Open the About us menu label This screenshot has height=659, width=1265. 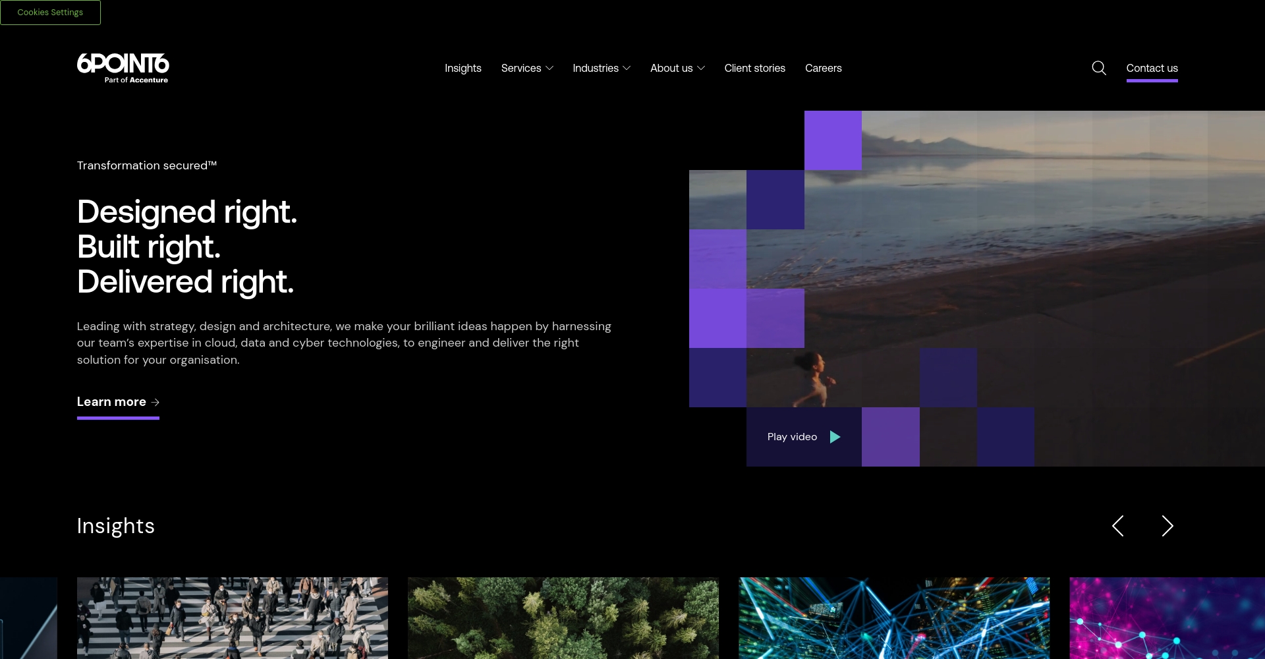click(671, 68)
